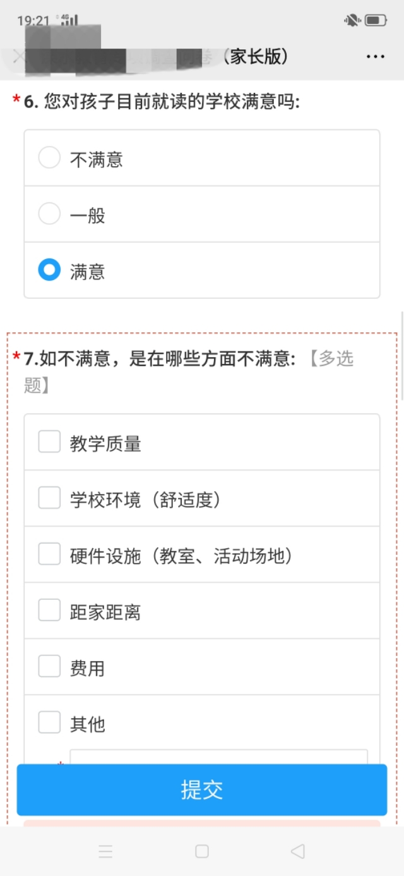The image size is (404, 876).
Task: Select the 满意 radio option
Action: [49, 270]
